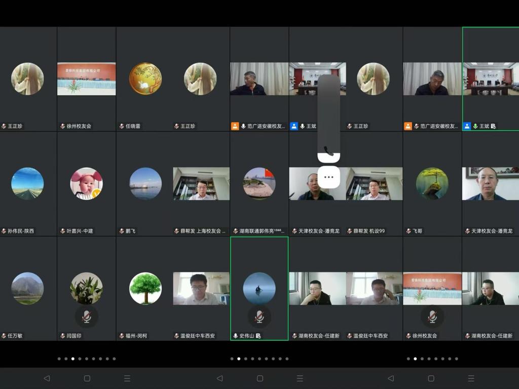Viewport: 519px width, 389px height.
Task: Open the three-dots more options button
Action: tap(329, 177)
